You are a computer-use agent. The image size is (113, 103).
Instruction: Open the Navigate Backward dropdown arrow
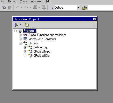click(x=39, y=8)
